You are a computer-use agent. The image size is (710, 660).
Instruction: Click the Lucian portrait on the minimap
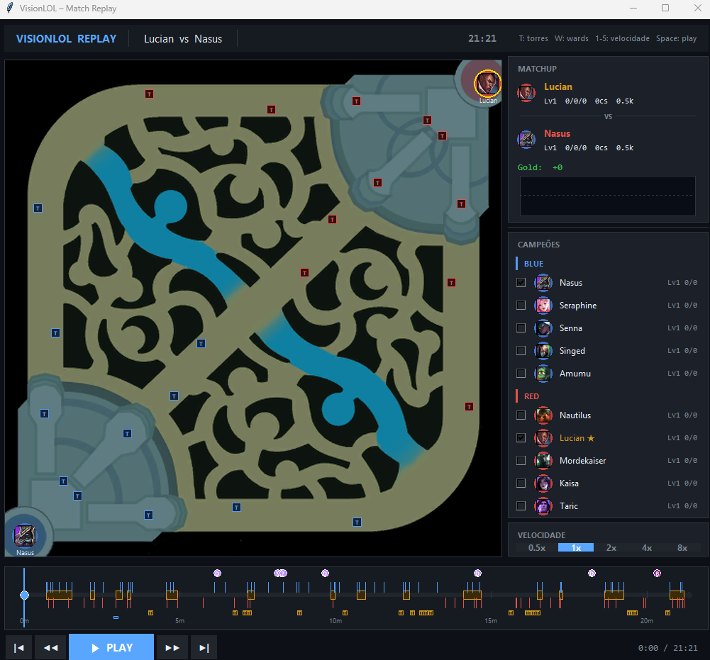pyautogui.click(x=487, y=84)
